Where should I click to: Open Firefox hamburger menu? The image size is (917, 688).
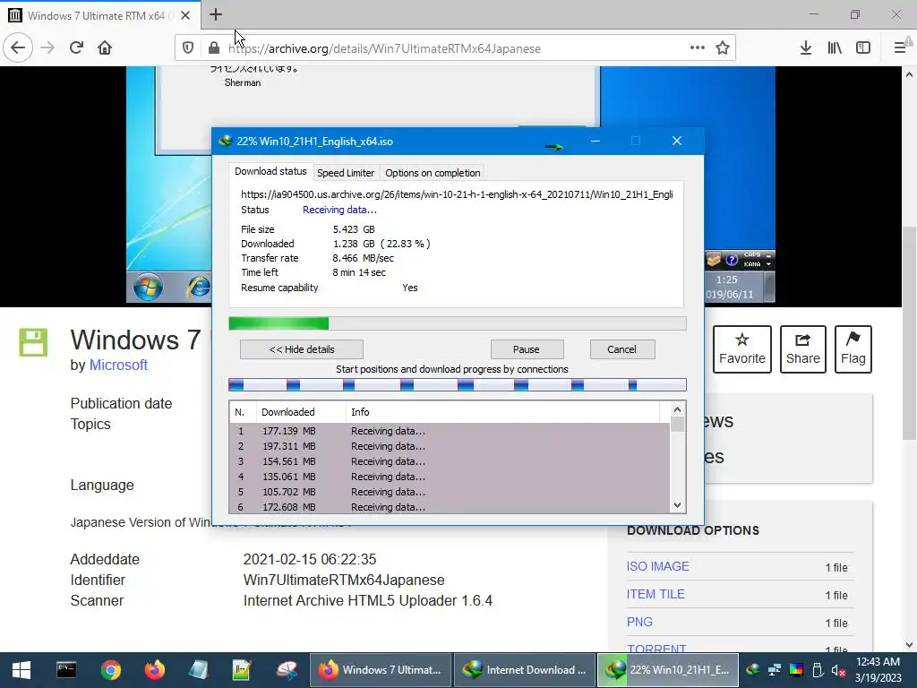click(x=900, y=48)
